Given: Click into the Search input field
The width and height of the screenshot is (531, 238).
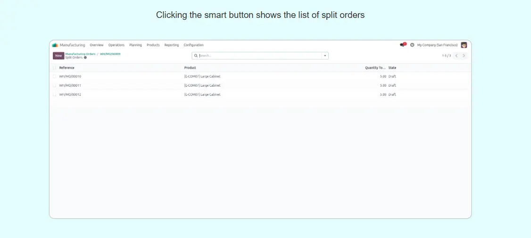Looking at the screenshot, I should click(x=259, y=56).
